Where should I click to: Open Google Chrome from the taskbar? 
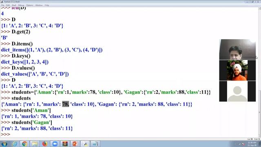click(24, 144)
